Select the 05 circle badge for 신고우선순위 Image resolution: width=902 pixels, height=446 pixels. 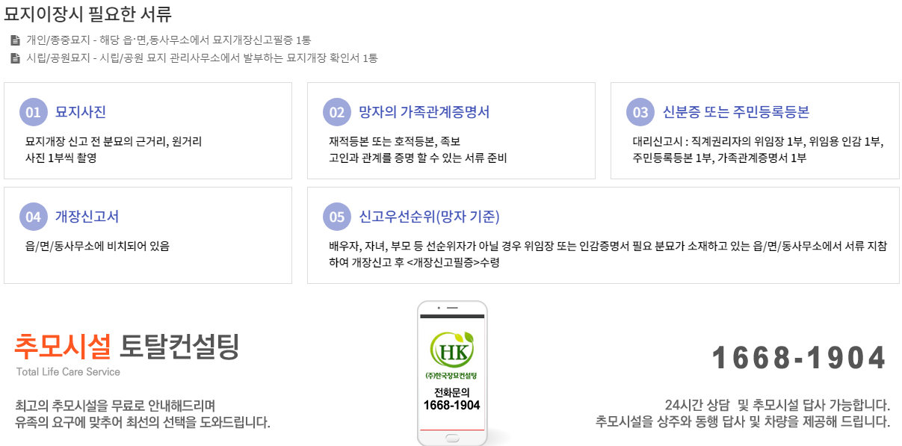point(336,217)
